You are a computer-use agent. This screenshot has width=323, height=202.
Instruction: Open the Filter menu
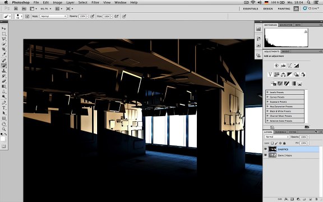coord(95,2)
